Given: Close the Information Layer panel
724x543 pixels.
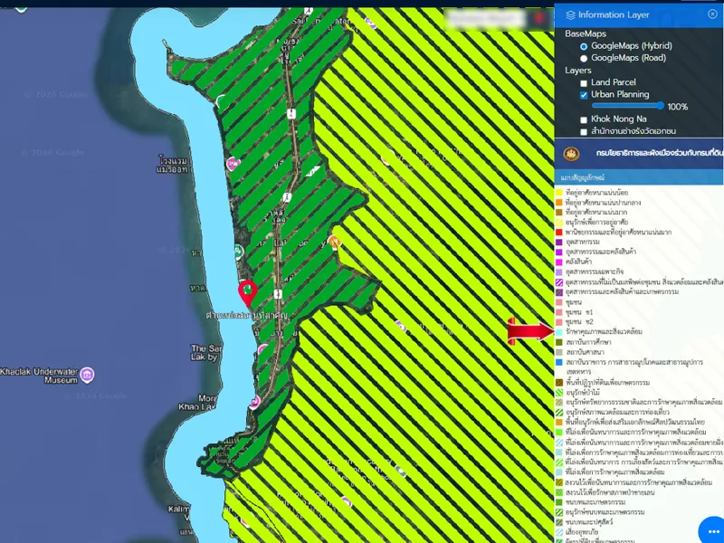Looking at the screenshot, I should coord(711,14).
